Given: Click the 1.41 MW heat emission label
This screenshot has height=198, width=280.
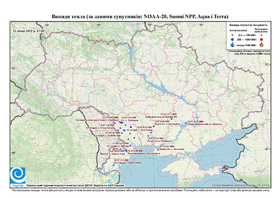Looking at the screenshot, I should [121, 160].
